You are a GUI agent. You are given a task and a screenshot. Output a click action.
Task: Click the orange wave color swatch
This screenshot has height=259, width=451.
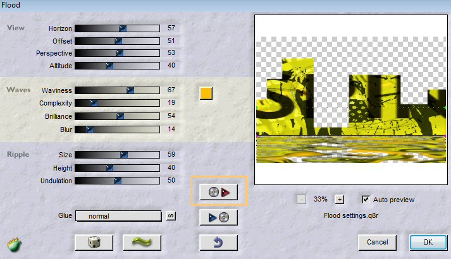(206, 93)
